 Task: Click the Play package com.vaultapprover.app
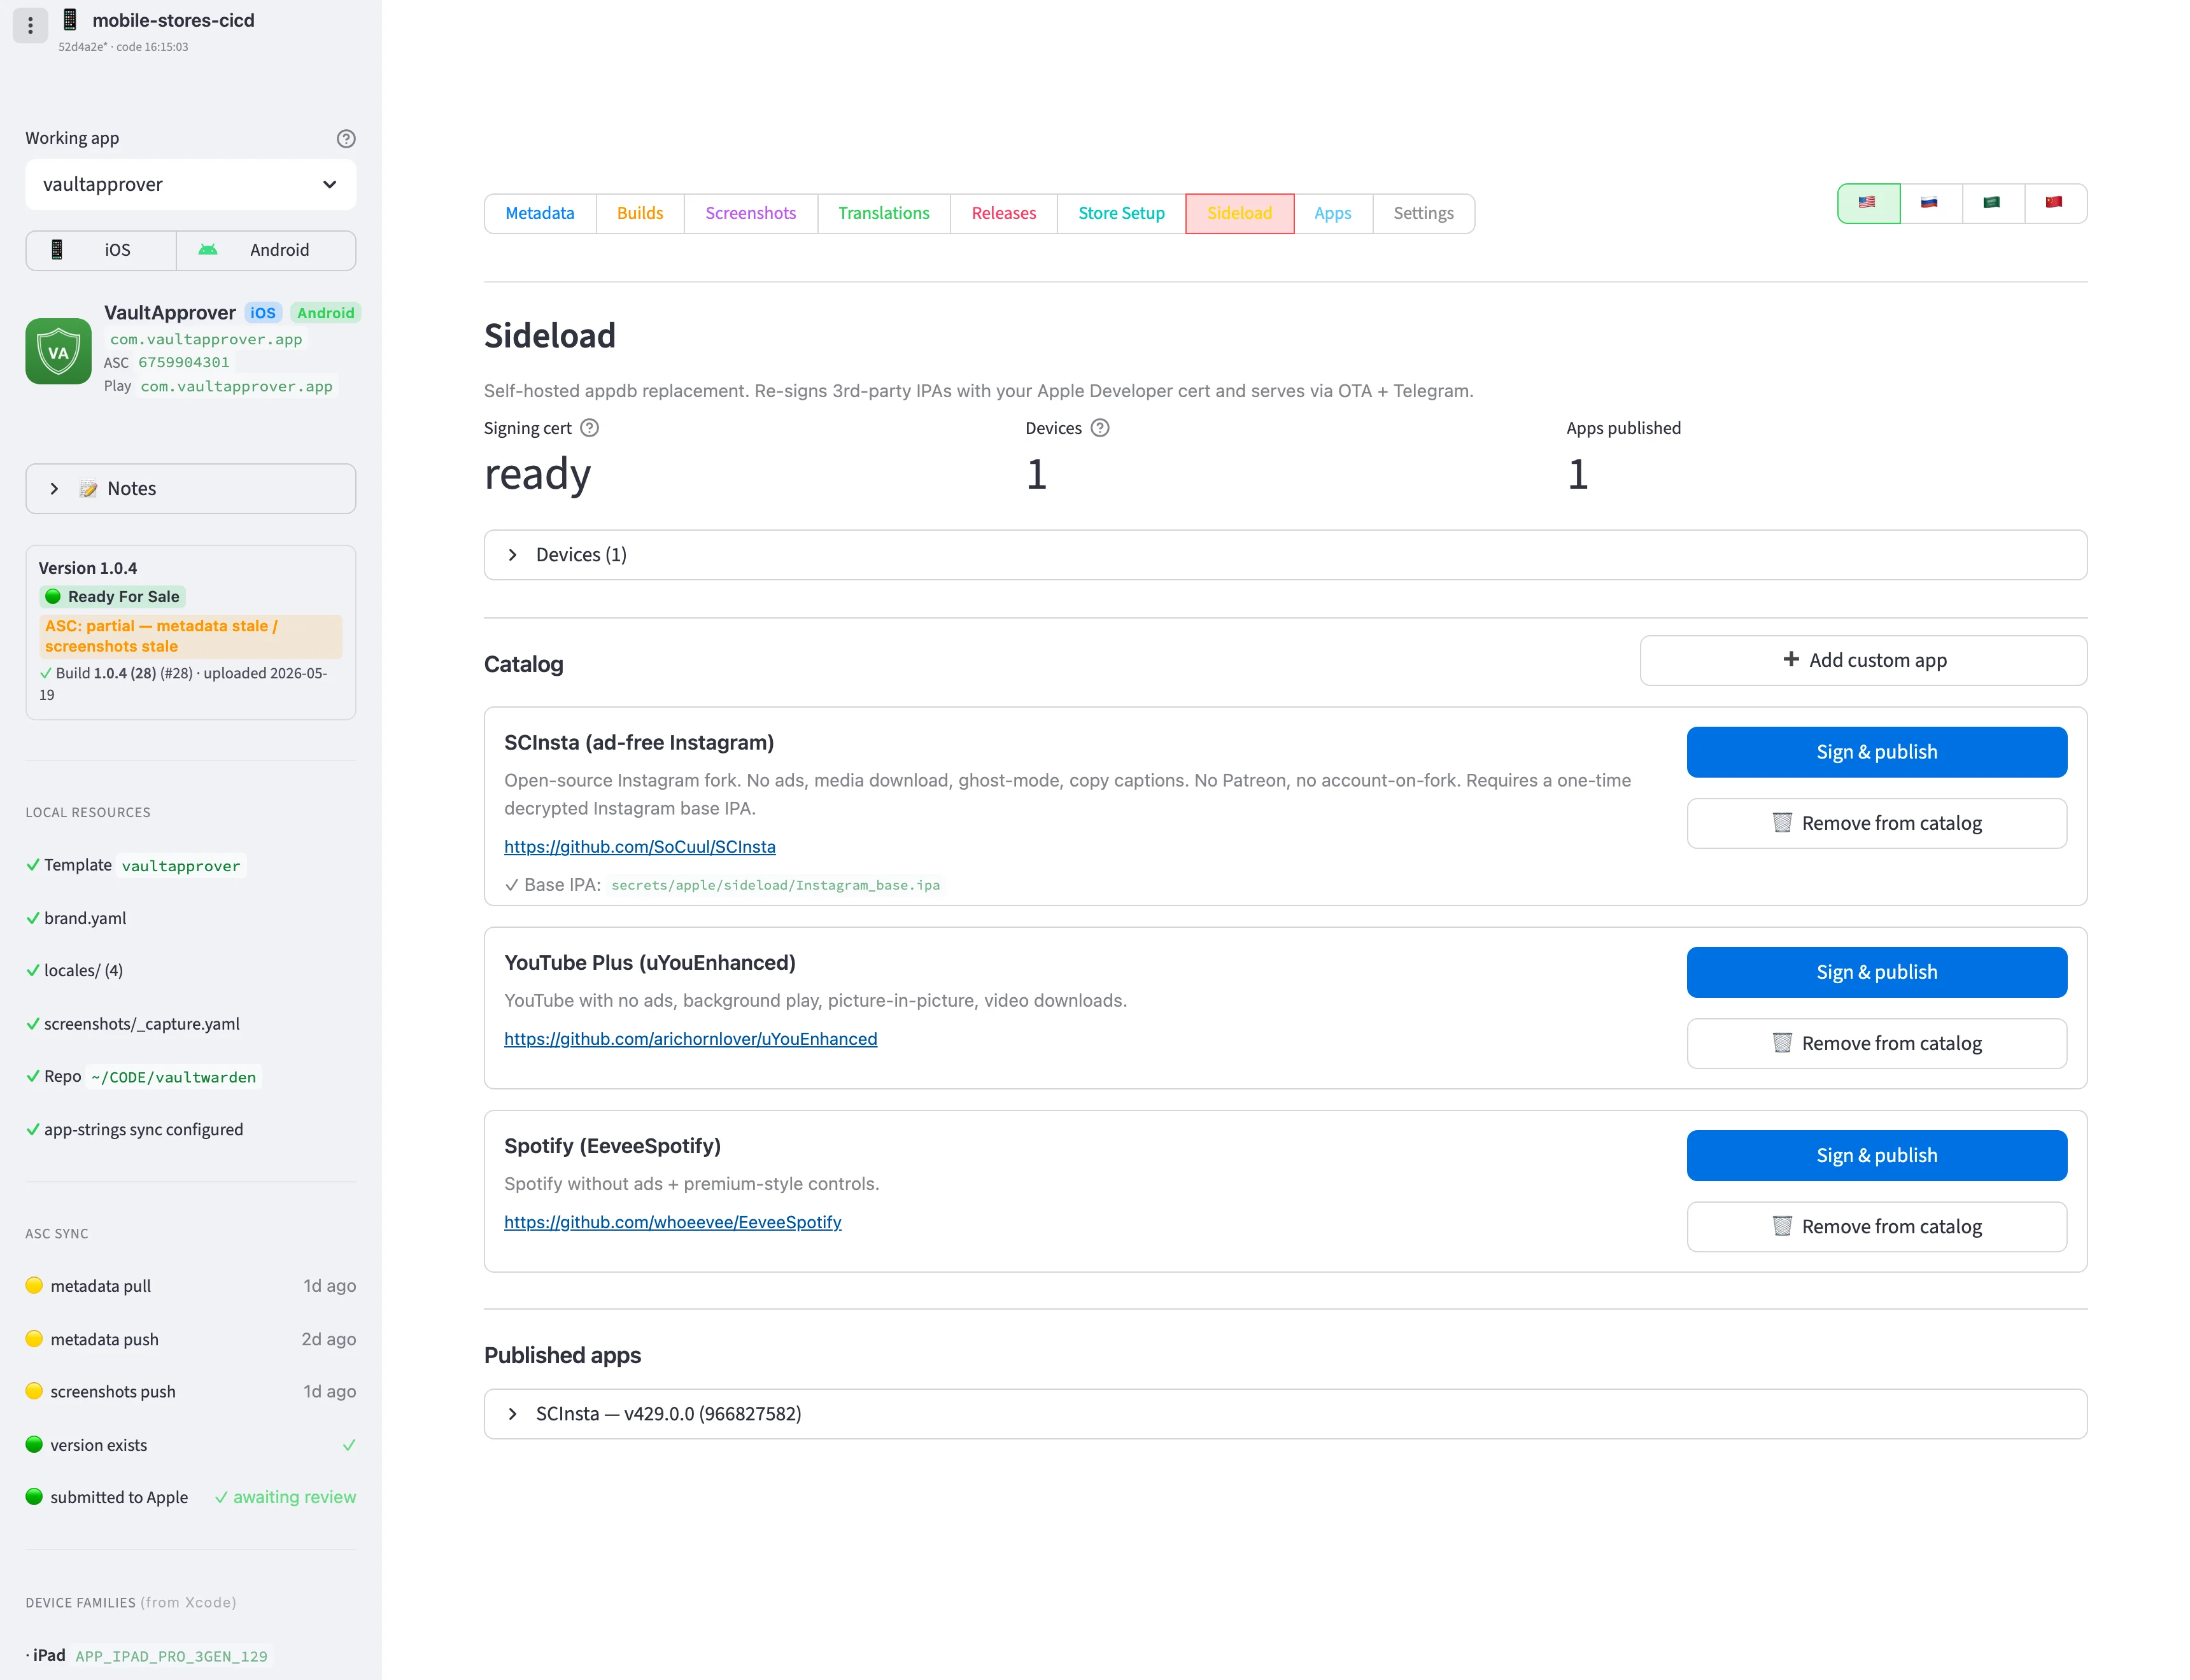pyautogui.click(x=236, y=387)
